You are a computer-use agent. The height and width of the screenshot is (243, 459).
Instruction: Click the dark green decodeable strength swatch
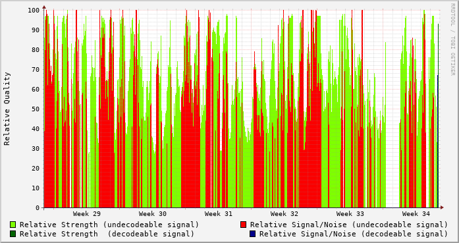click(13, 234)
